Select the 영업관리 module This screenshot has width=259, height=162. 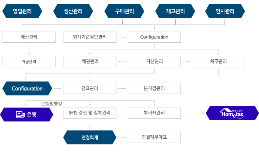pyautogui.click(x=22, y=11)
